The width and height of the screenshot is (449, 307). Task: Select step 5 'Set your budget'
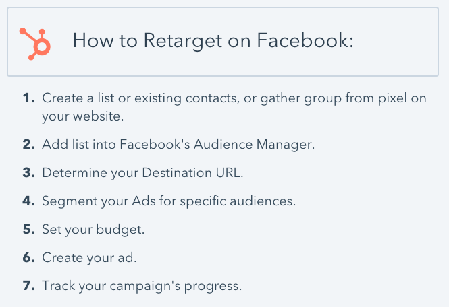93,230
